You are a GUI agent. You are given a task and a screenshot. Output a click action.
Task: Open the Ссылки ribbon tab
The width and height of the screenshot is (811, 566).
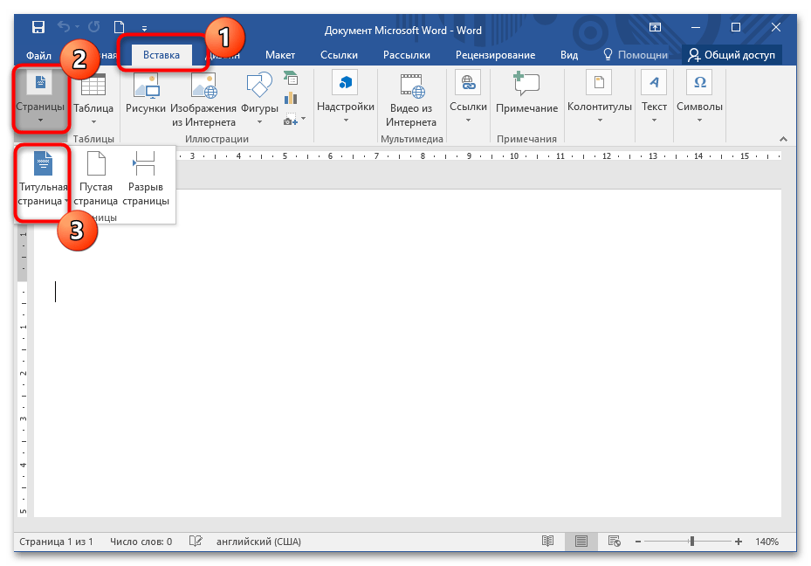point(339,55)
